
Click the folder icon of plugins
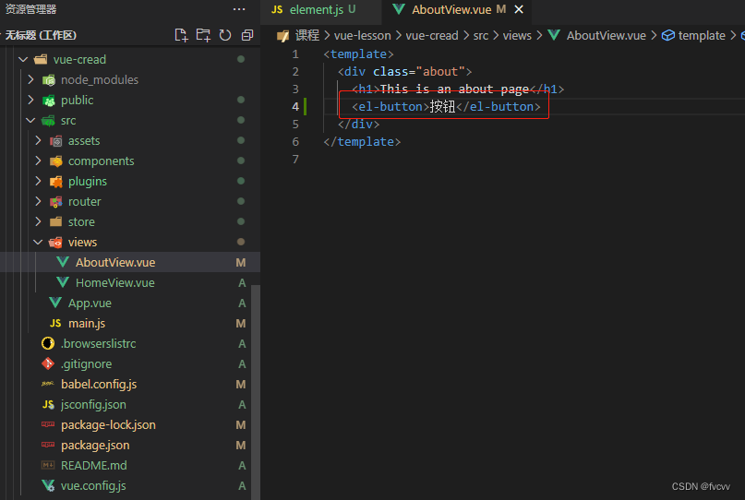tap(56, 182)
